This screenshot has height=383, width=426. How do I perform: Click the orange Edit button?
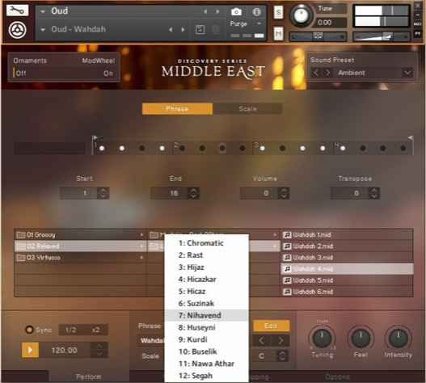(271, 326)
